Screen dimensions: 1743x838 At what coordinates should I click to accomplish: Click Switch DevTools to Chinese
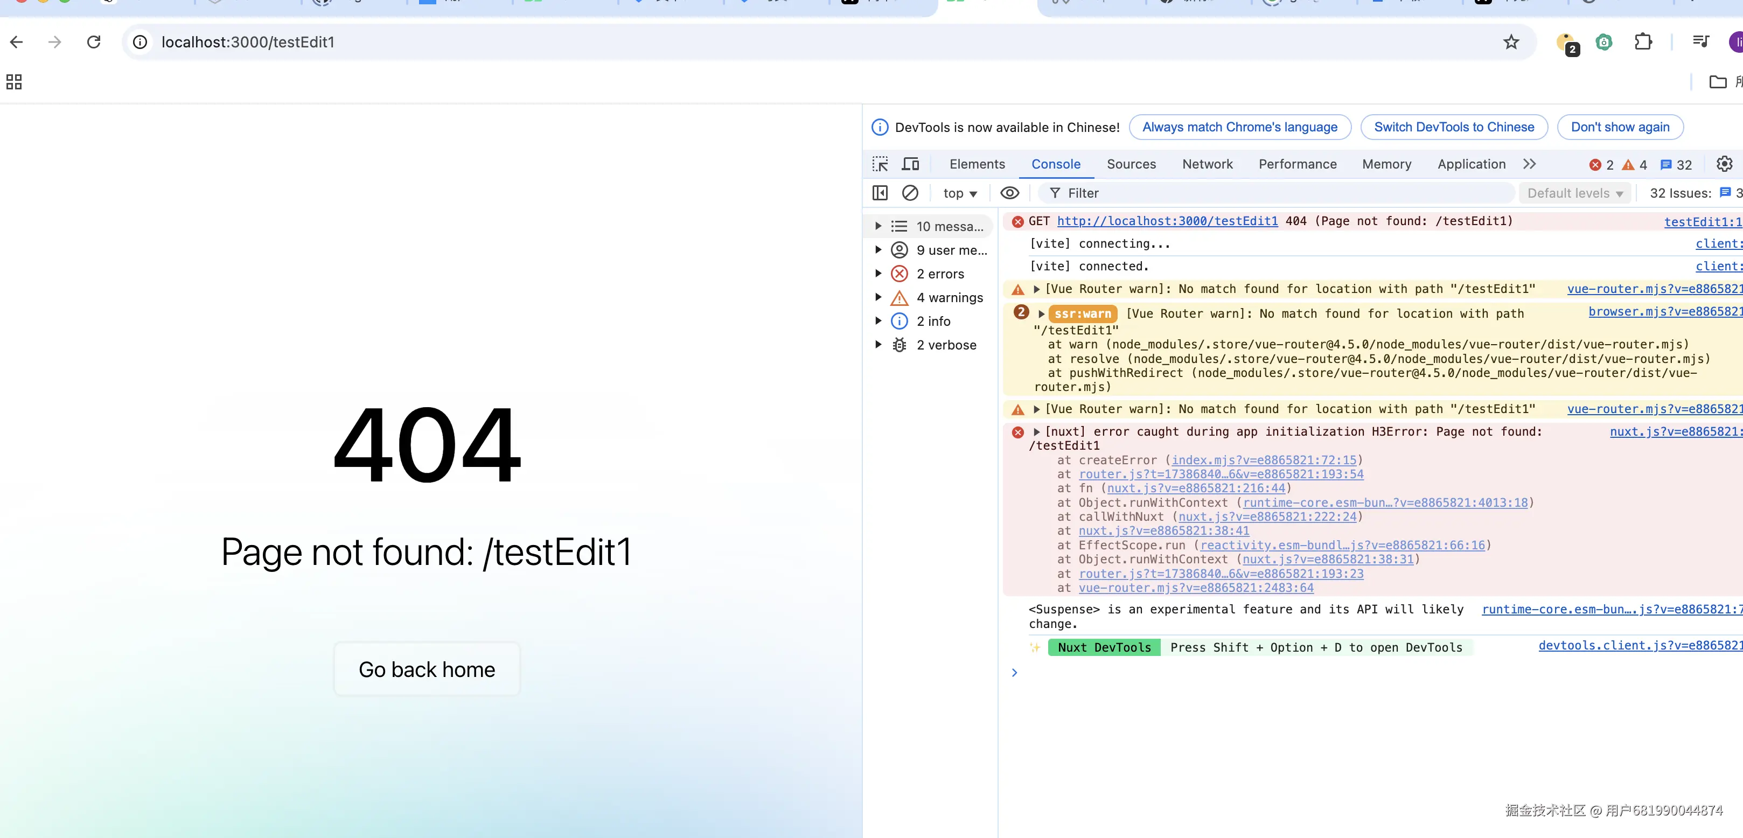(x=1453, y=127)
